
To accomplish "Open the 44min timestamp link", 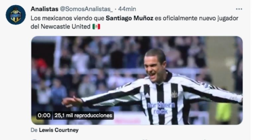I will pyautogui.click(x=127, y=9).
